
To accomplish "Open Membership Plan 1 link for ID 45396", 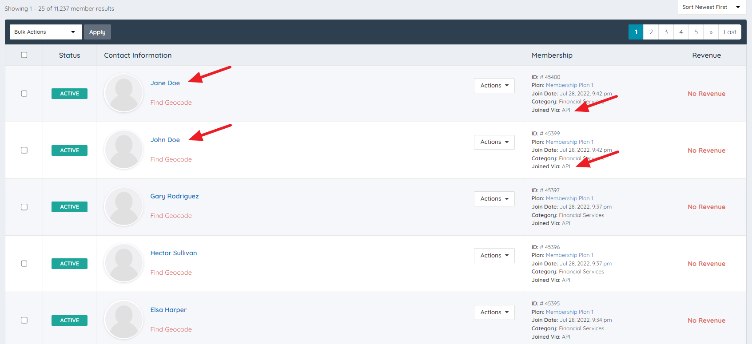I will point(569,255).
